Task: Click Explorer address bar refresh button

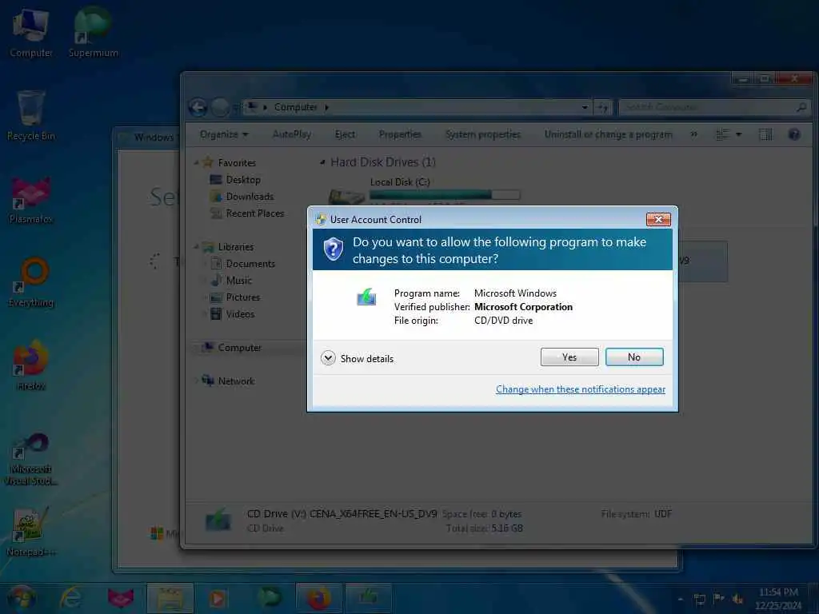Action: point(603,108)
